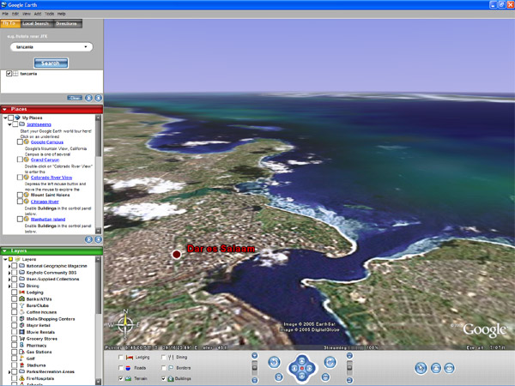Switch to the Local Search tab
This screenshot has width=515, height=386.
coord(36,23)
